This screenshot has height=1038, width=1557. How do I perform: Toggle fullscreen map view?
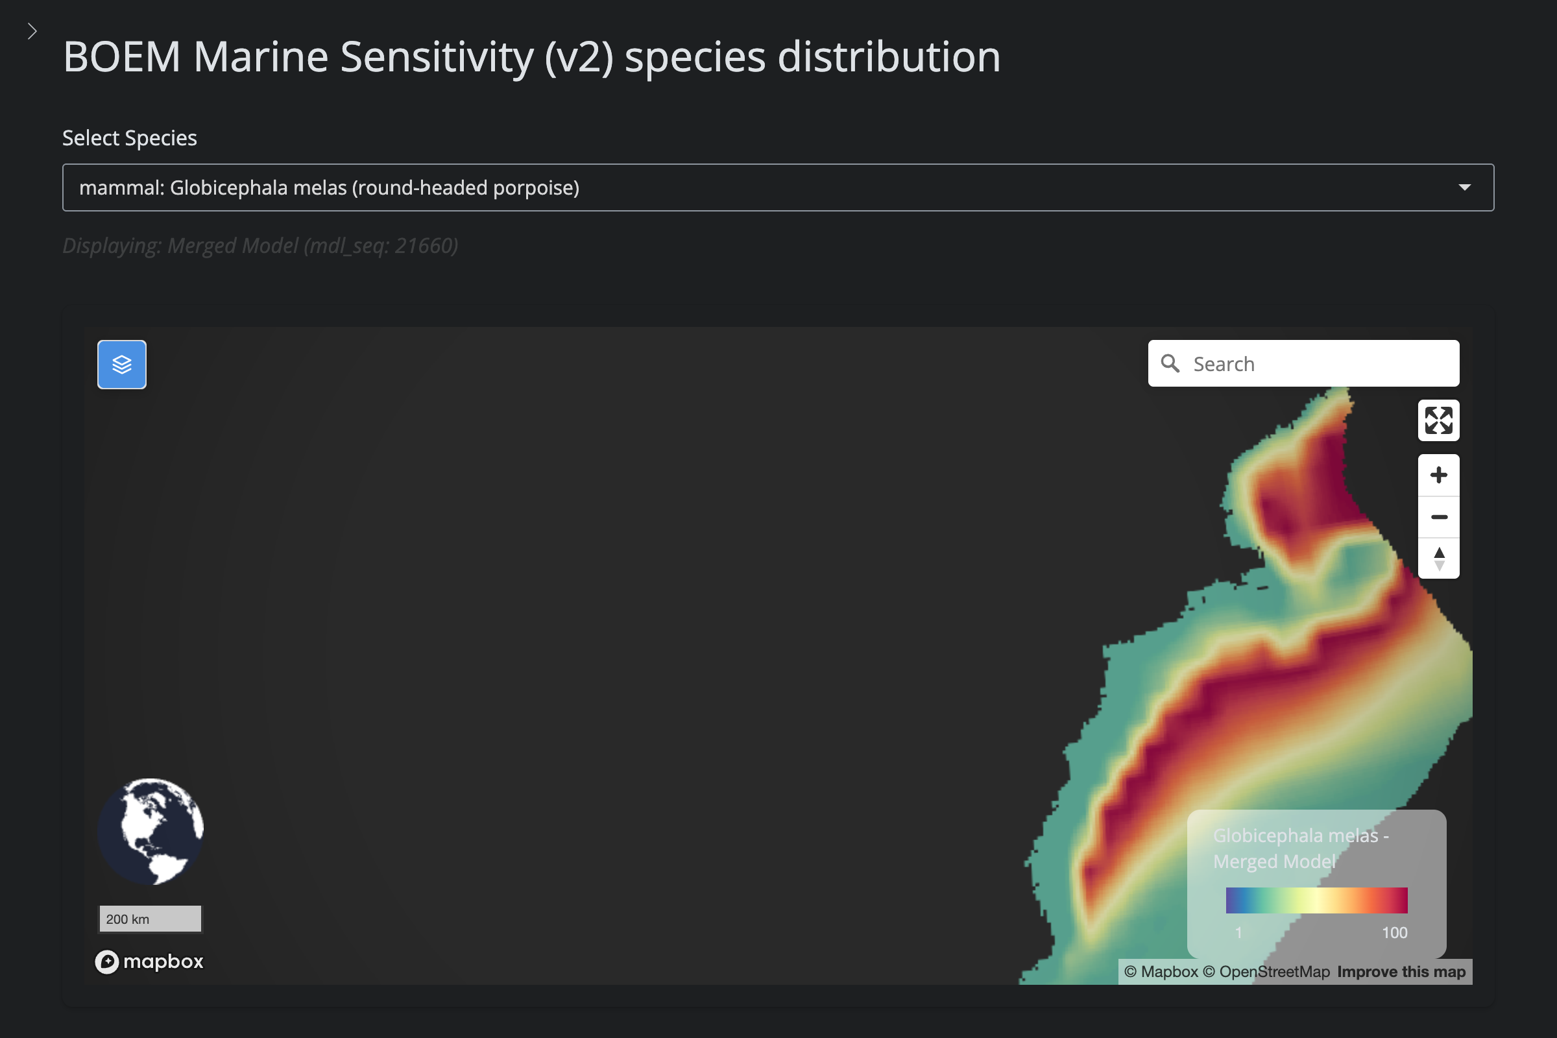1438,420
